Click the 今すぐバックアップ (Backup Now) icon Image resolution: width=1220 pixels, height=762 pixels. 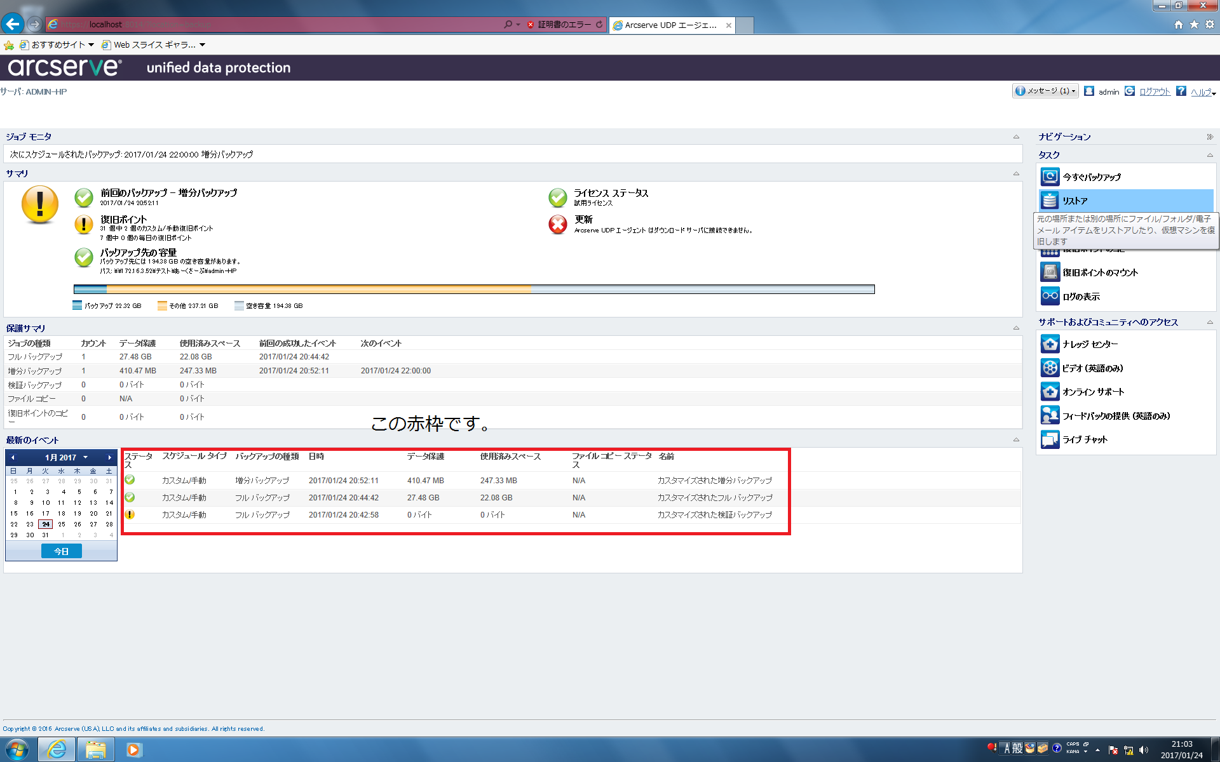click(x=1050, y=177)
